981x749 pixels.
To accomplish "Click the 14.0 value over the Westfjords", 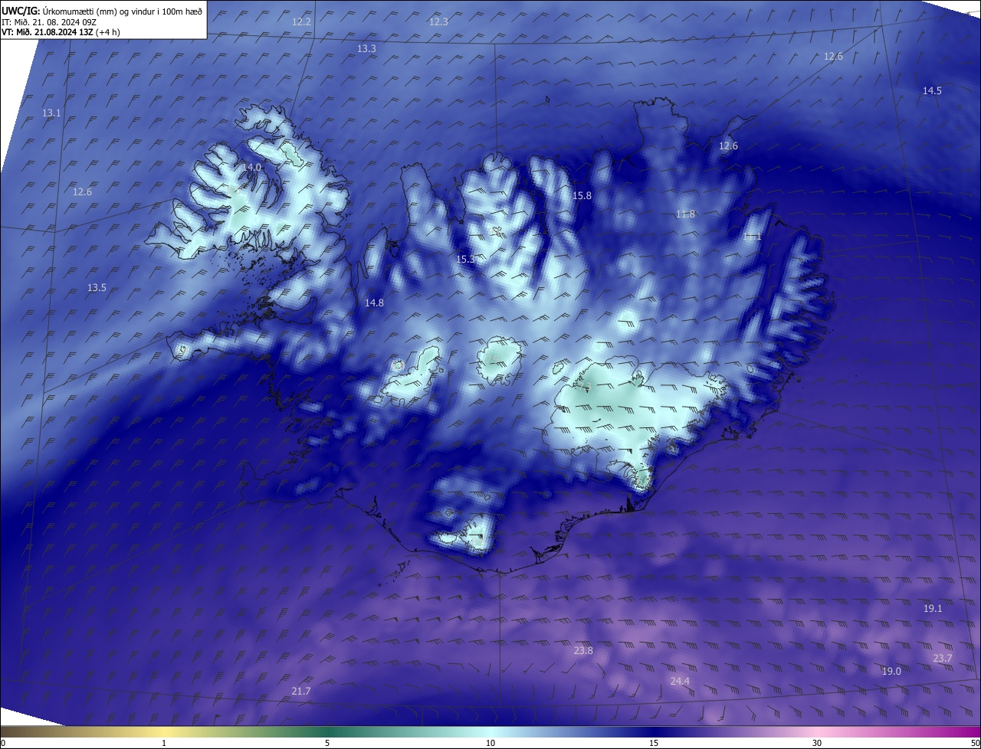I will [x=252, y=167].
